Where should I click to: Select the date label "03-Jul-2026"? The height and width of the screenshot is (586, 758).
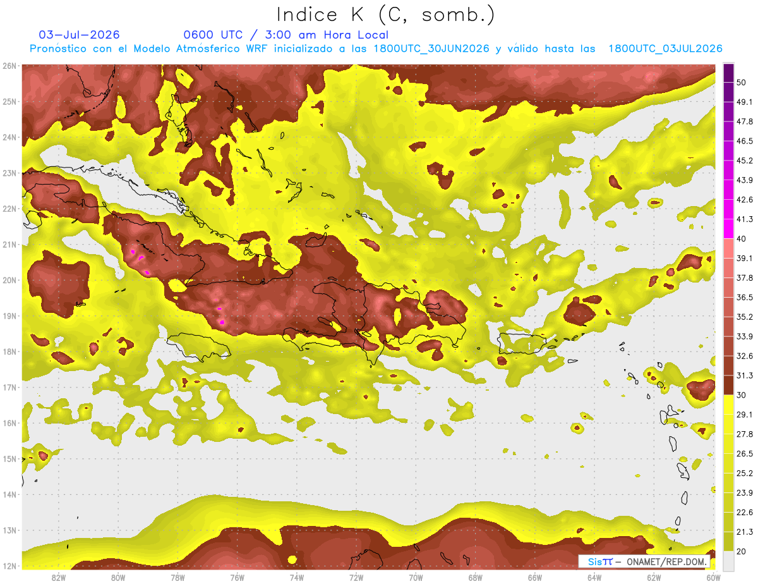(79, 35)
